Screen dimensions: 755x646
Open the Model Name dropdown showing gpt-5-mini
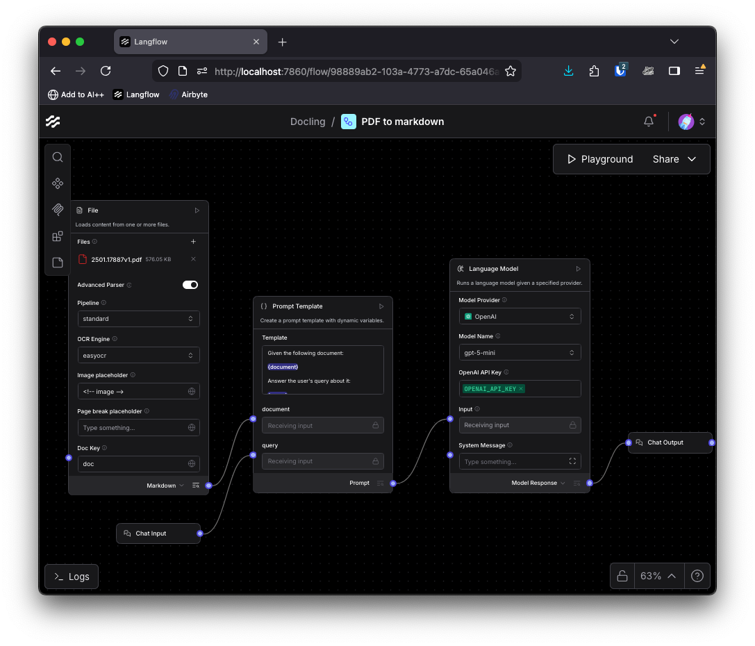point(520,352)
